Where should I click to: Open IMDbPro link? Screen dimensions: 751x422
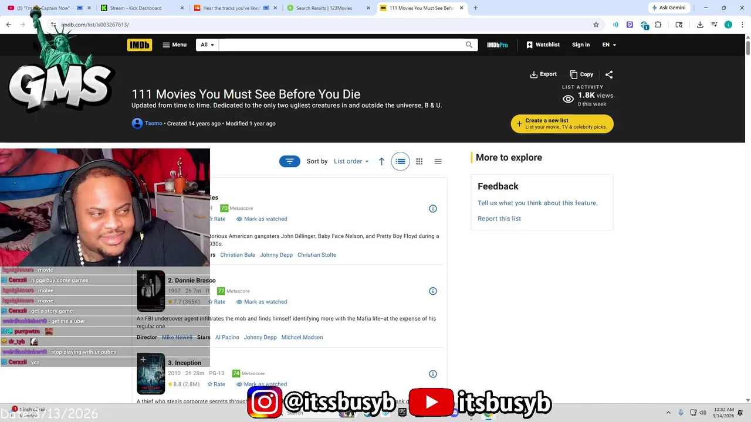497,45
